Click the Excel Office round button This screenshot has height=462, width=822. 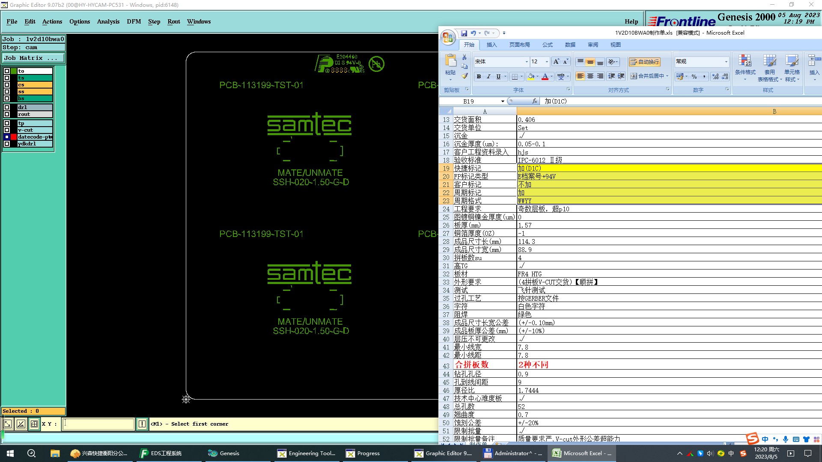pos(448,38)
